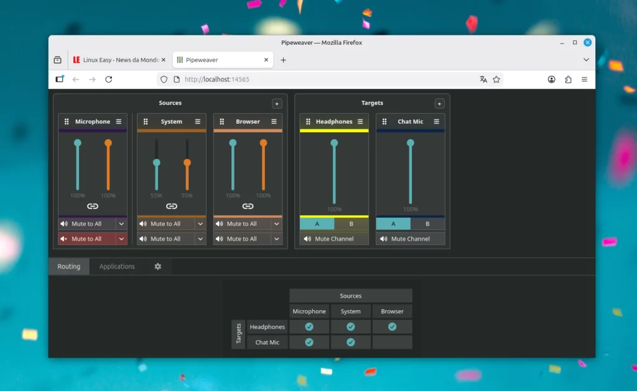637x391 pixels.
Task: Click the add button in the Targets panel
Action: click(440, 103)
